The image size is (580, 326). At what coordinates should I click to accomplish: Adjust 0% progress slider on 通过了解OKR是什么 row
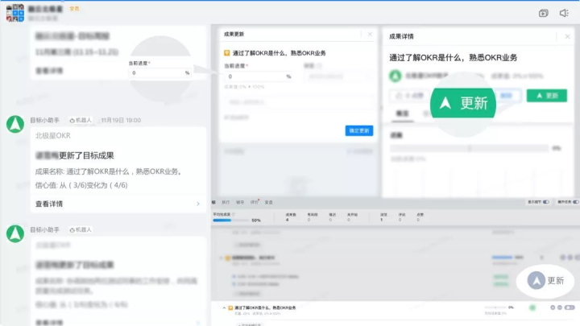[x=495, y=307]
